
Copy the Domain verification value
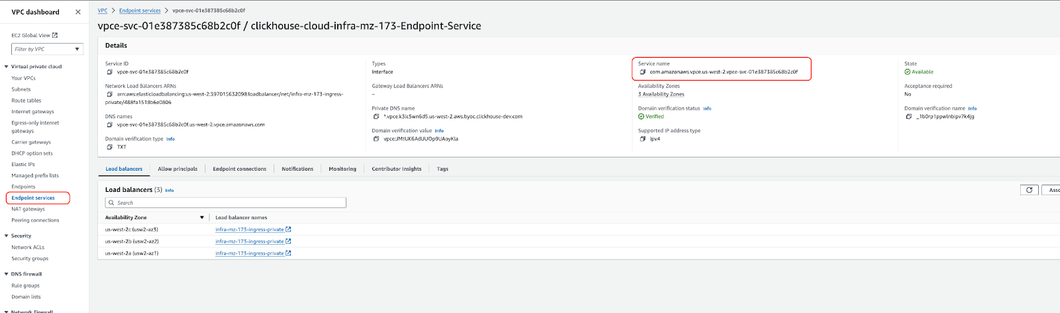pyautogui.click(x=376, y=139)
